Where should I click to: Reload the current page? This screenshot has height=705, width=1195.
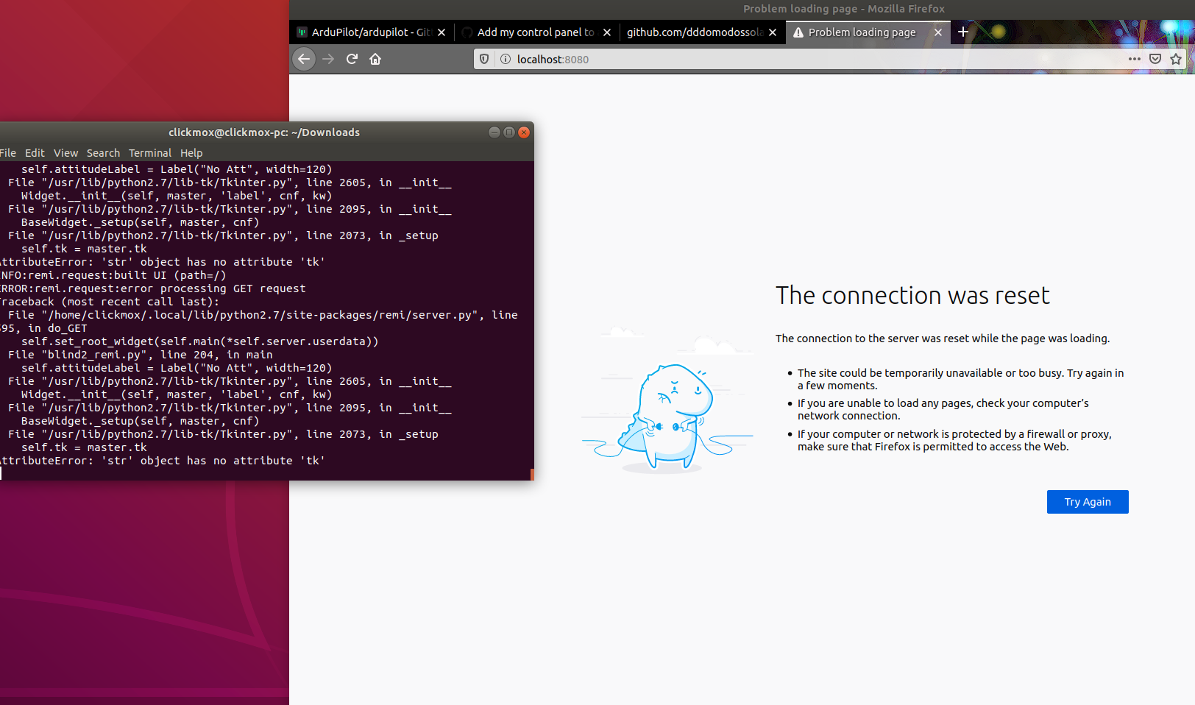pyautogui.click(x=352, y=59)
